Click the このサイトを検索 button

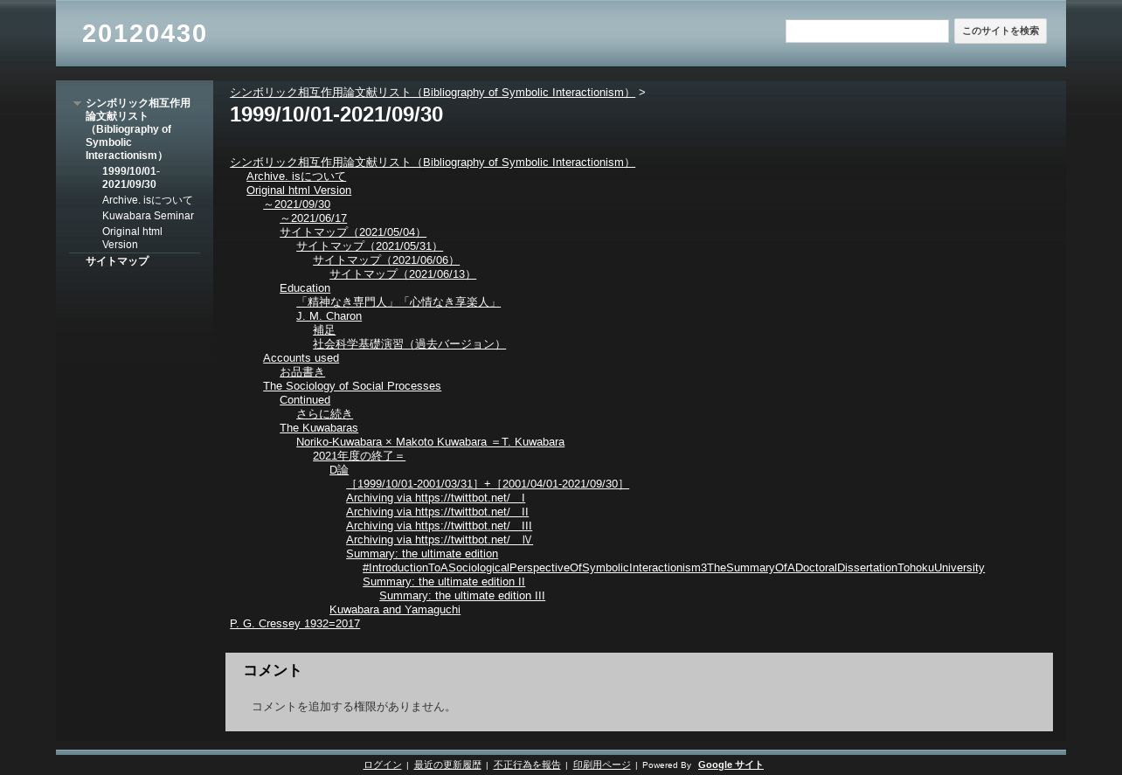[1001, 31]
